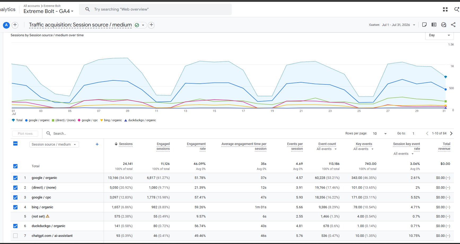
Task: Click the share report icon
Action: pos(453,25)
